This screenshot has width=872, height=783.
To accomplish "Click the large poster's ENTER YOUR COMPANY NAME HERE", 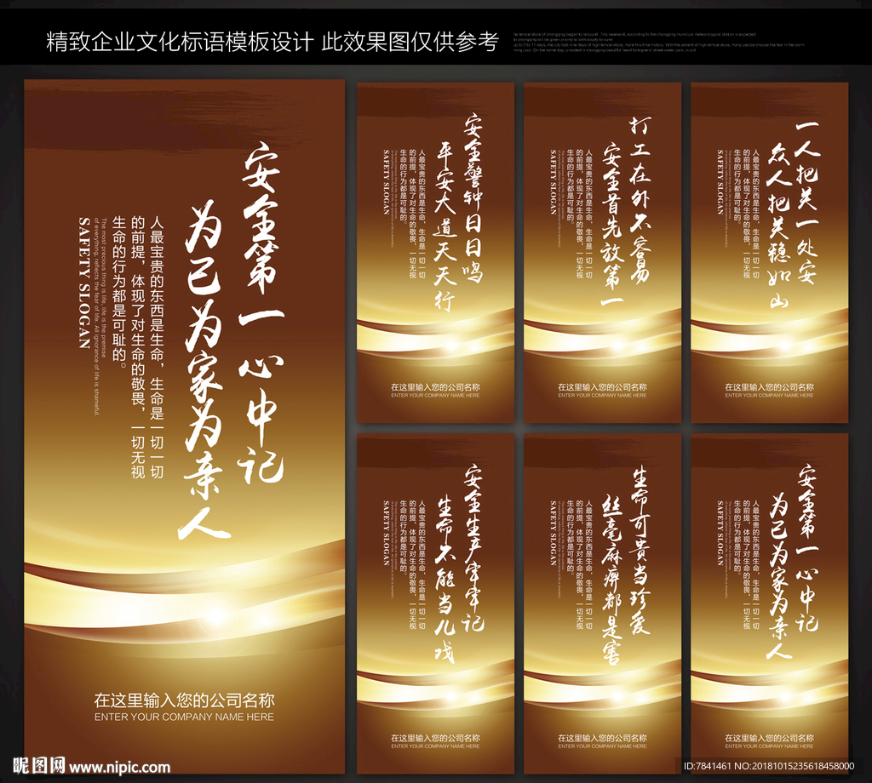I will 184,717.
